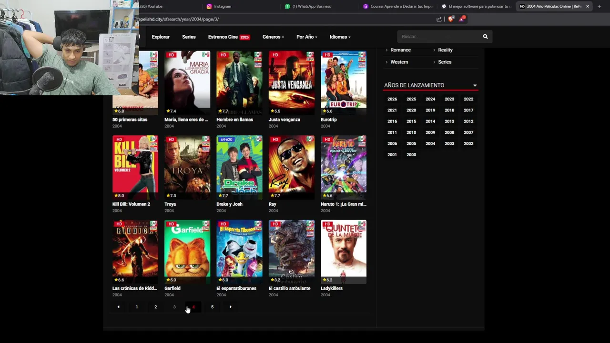The image size is (610, 343).
Task: Open the Garfield movie poster
Action: (187, 252)
